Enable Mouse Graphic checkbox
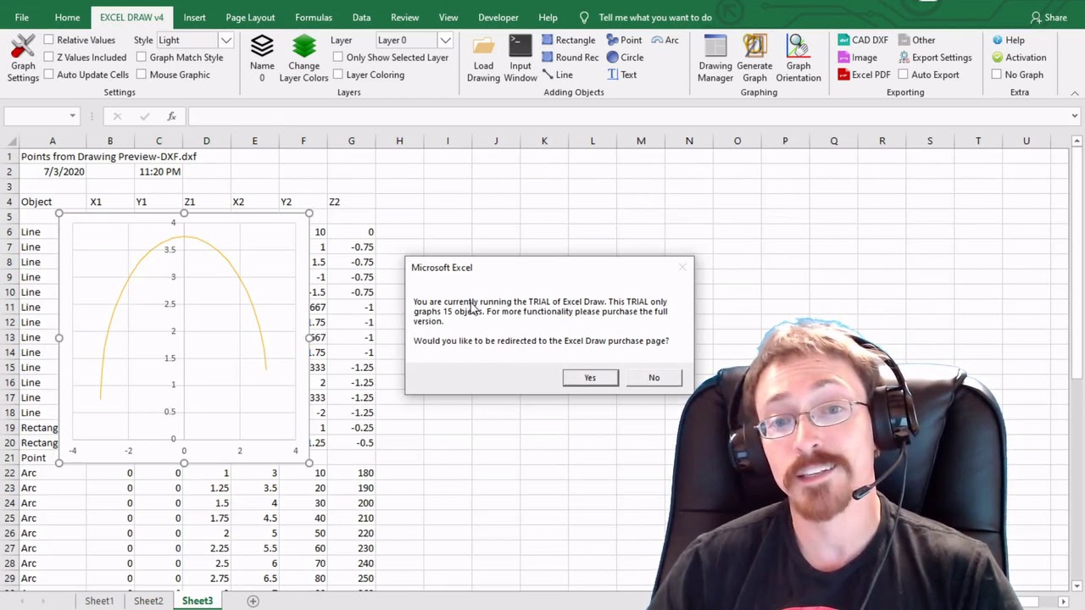The image size is (1085, 610). click(x=142, y=75)
